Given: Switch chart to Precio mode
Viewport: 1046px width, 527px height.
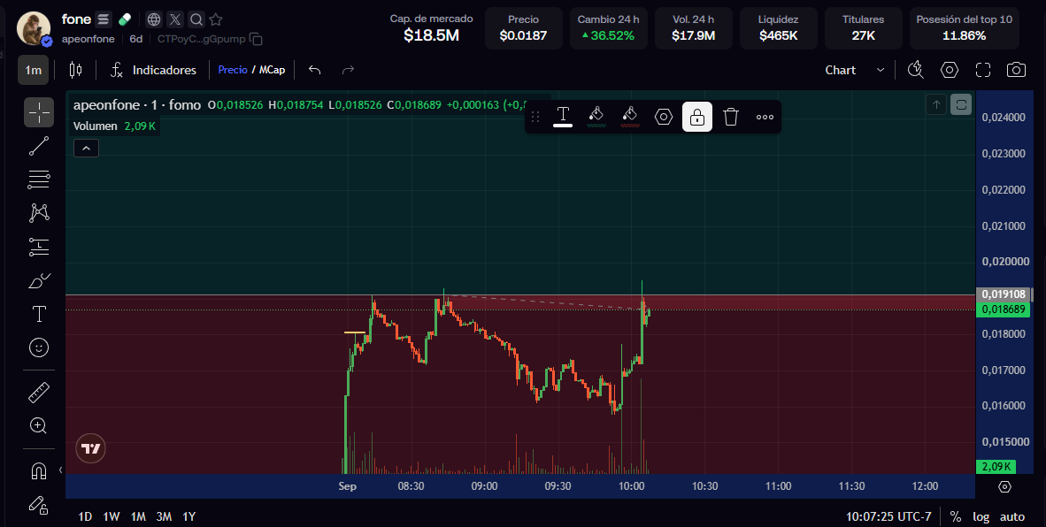Looking at the screenshot, I should pyautogui.click(x=232, y=70).
